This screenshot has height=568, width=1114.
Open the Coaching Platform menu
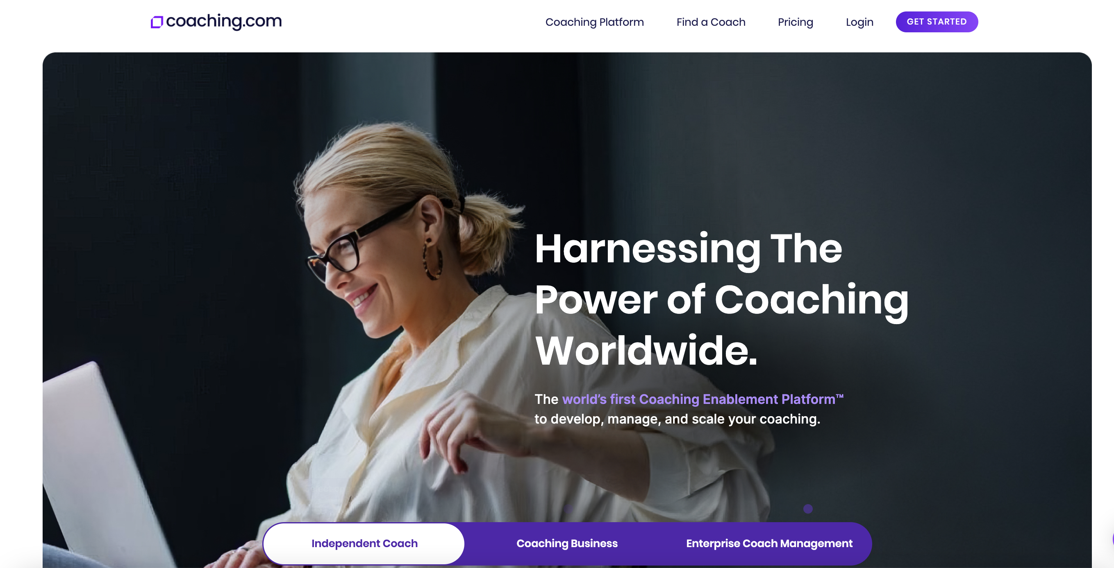pyautogui.click(x=594, y=22)
